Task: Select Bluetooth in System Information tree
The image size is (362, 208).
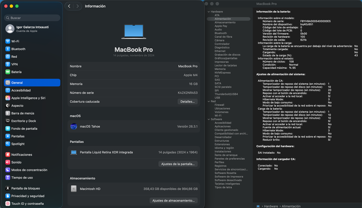Action: pyautogui.click(x=221, y=33)
